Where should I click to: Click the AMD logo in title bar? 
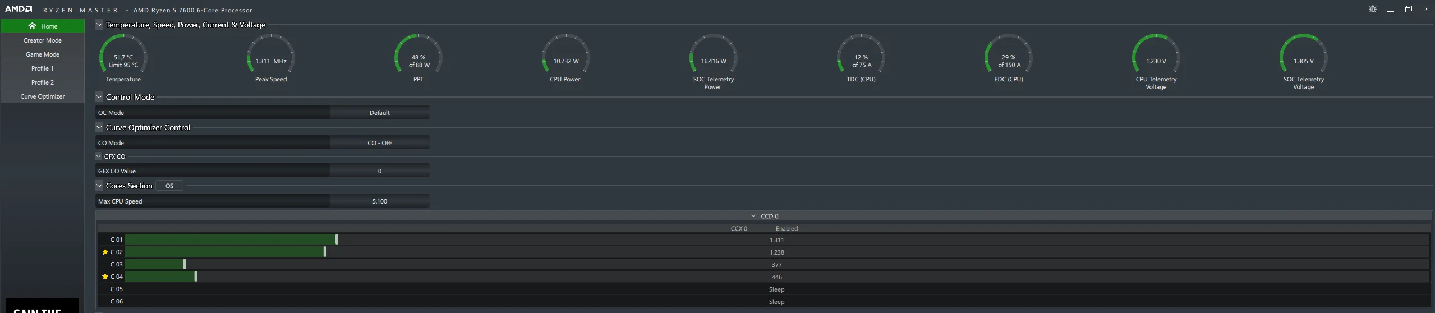click(19, 10)
